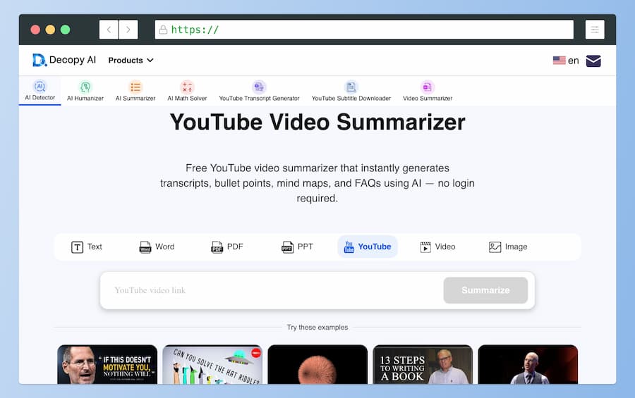Switch to the Image source tab
Viewport: 635px width, 398px height.
click(508, 247)
